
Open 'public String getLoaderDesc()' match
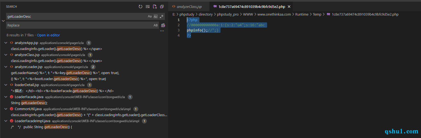coord(41,127)
